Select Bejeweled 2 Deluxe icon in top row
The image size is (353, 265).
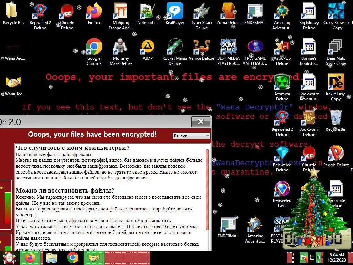click(x=40, y=16)
